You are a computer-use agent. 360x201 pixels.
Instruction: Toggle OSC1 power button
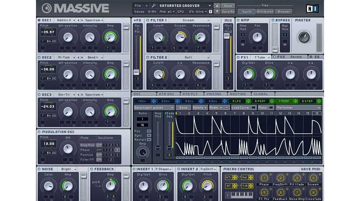(39, 20)
